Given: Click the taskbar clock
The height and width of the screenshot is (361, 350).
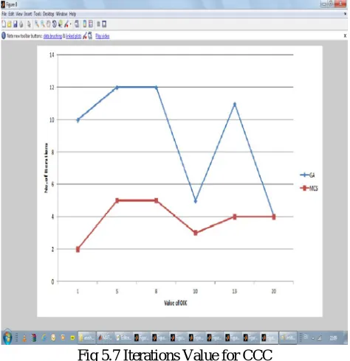Looking at the screenshot, I should pyautogui.click(x=333, y=338).
